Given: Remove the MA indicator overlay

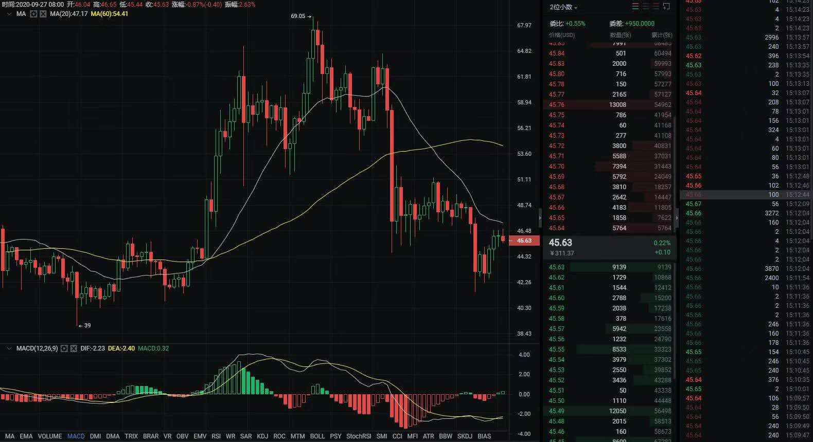Looking at the screenshot, I should tap(43, 14).
